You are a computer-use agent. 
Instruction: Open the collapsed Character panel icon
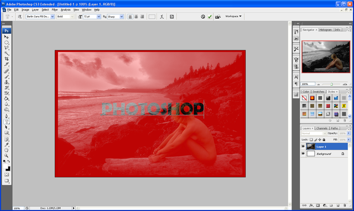[296, 77]
